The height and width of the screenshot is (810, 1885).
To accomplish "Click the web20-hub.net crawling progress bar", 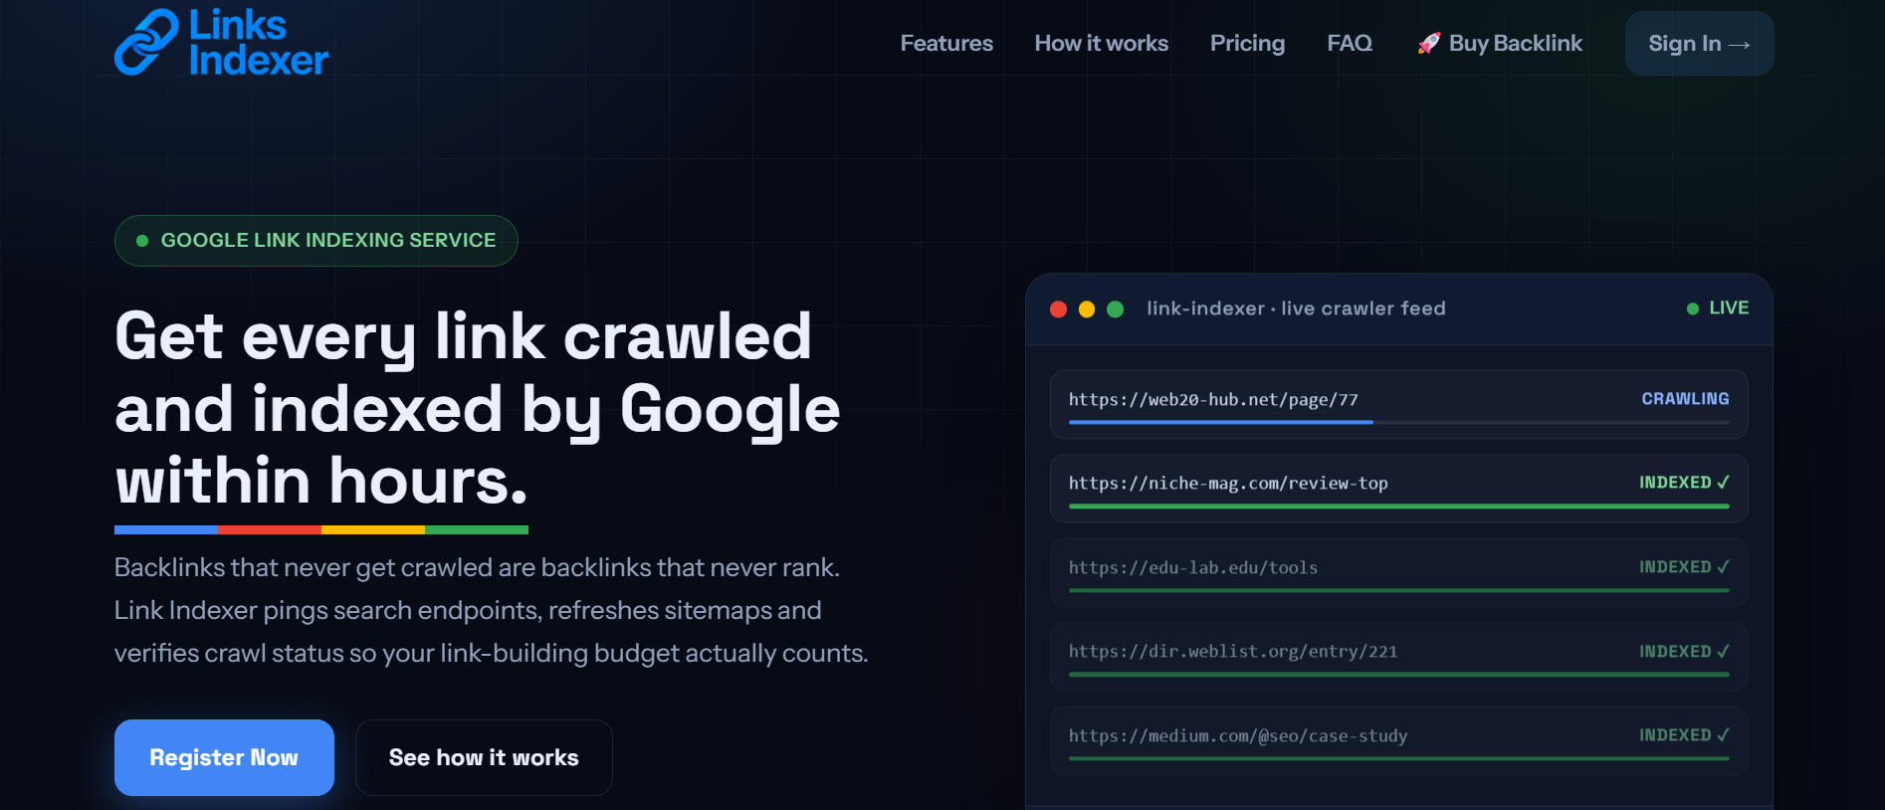I will pos(1399,422).
